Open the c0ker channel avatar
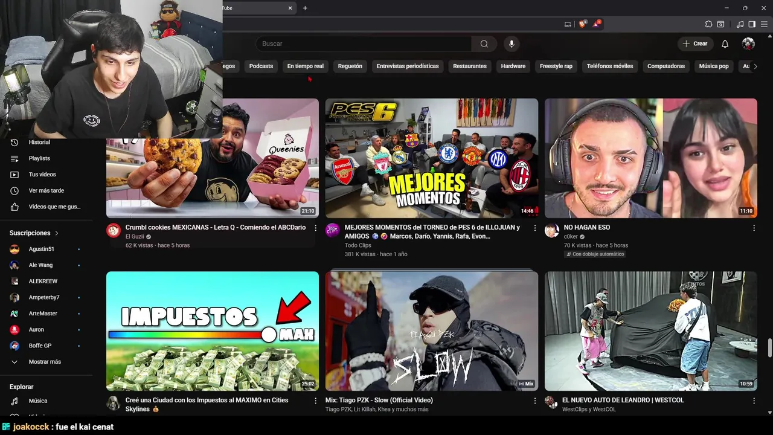This screenshot has width=773, height=435. pos(552,230)
